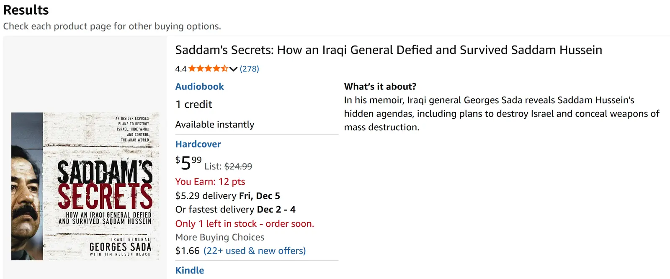Click the Results heading

click(26, 10)
